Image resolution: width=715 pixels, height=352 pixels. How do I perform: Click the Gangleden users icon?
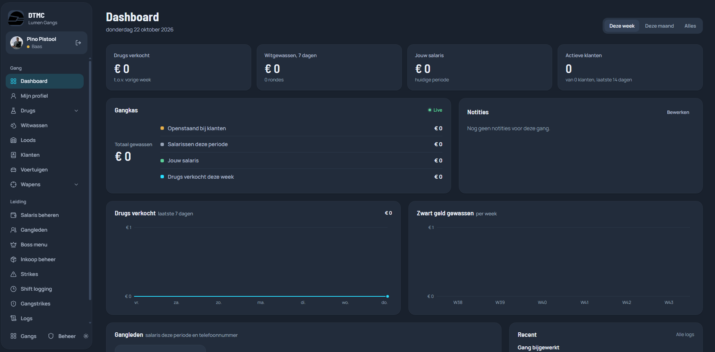pos(13,230)
